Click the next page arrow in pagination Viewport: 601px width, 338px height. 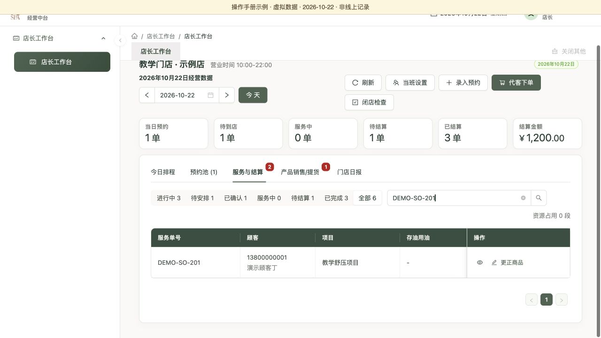(562, 300)
